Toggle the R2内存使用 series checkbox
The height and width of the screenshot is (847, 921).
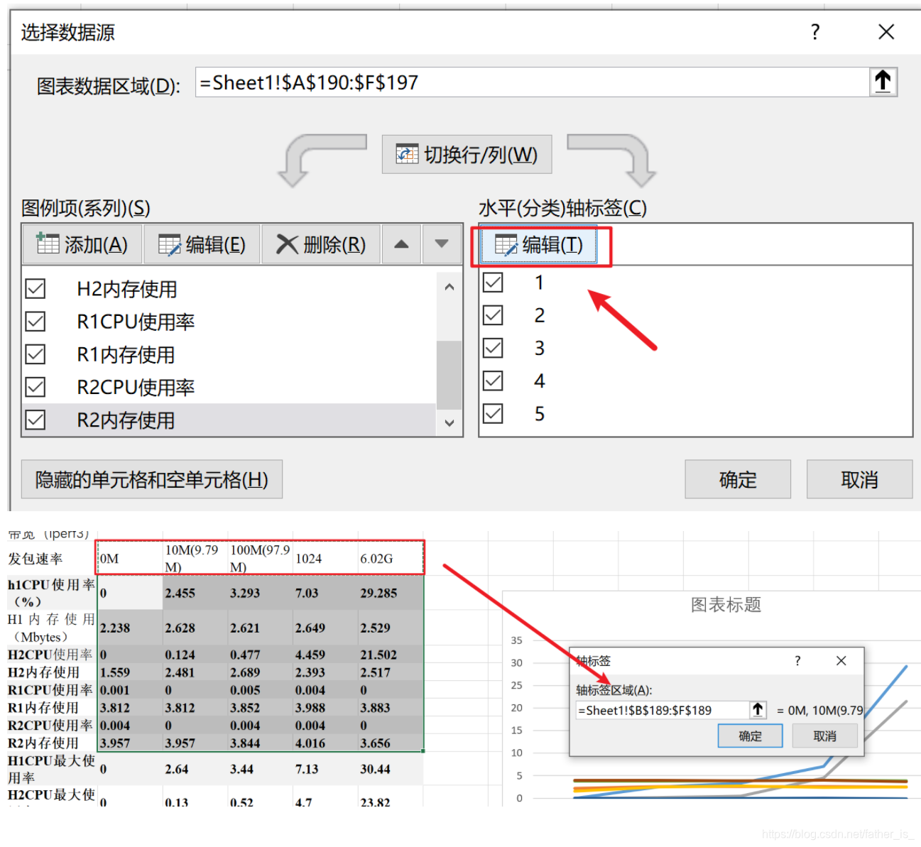(x=36, y=420)
